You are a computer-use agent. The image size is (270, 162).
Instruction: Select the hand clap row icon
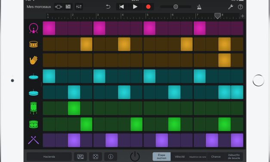point(34,60)
